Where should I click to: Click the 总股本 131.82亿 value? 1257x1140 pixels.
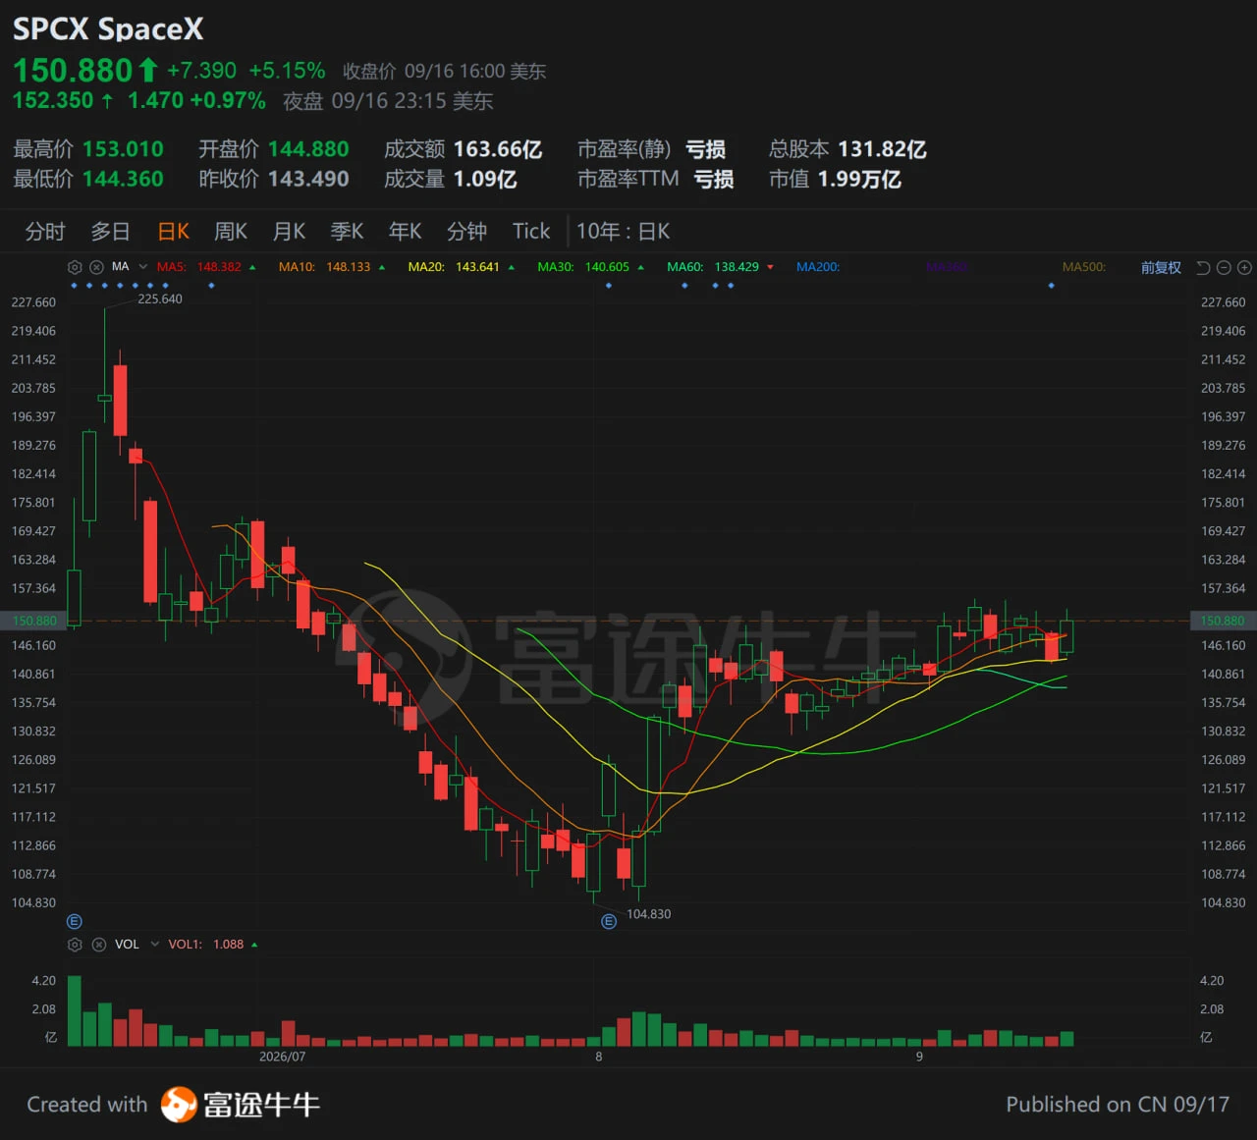coord(882,149)
